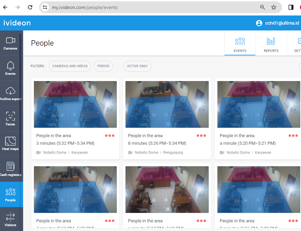Click 'a minute (5:20 PM–5:21 PM)' text
This screenshot has height=231, width=301.
point(248,143)
